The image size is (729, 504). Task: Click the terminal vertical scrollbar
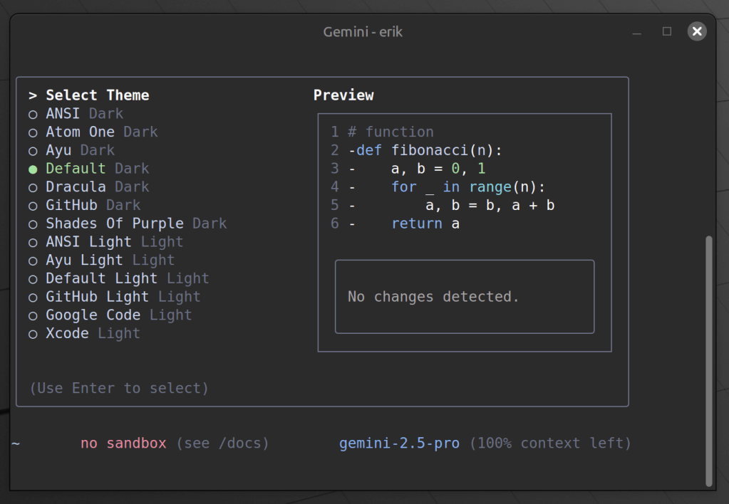[708, 359]
